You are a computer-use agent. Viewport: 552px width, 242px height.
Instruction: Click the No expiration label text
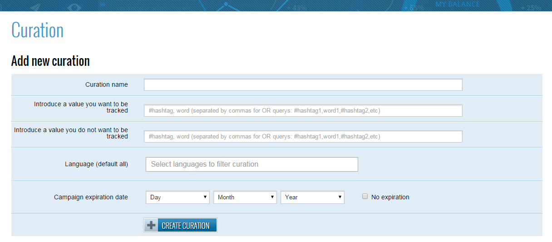tap(390, 197)
